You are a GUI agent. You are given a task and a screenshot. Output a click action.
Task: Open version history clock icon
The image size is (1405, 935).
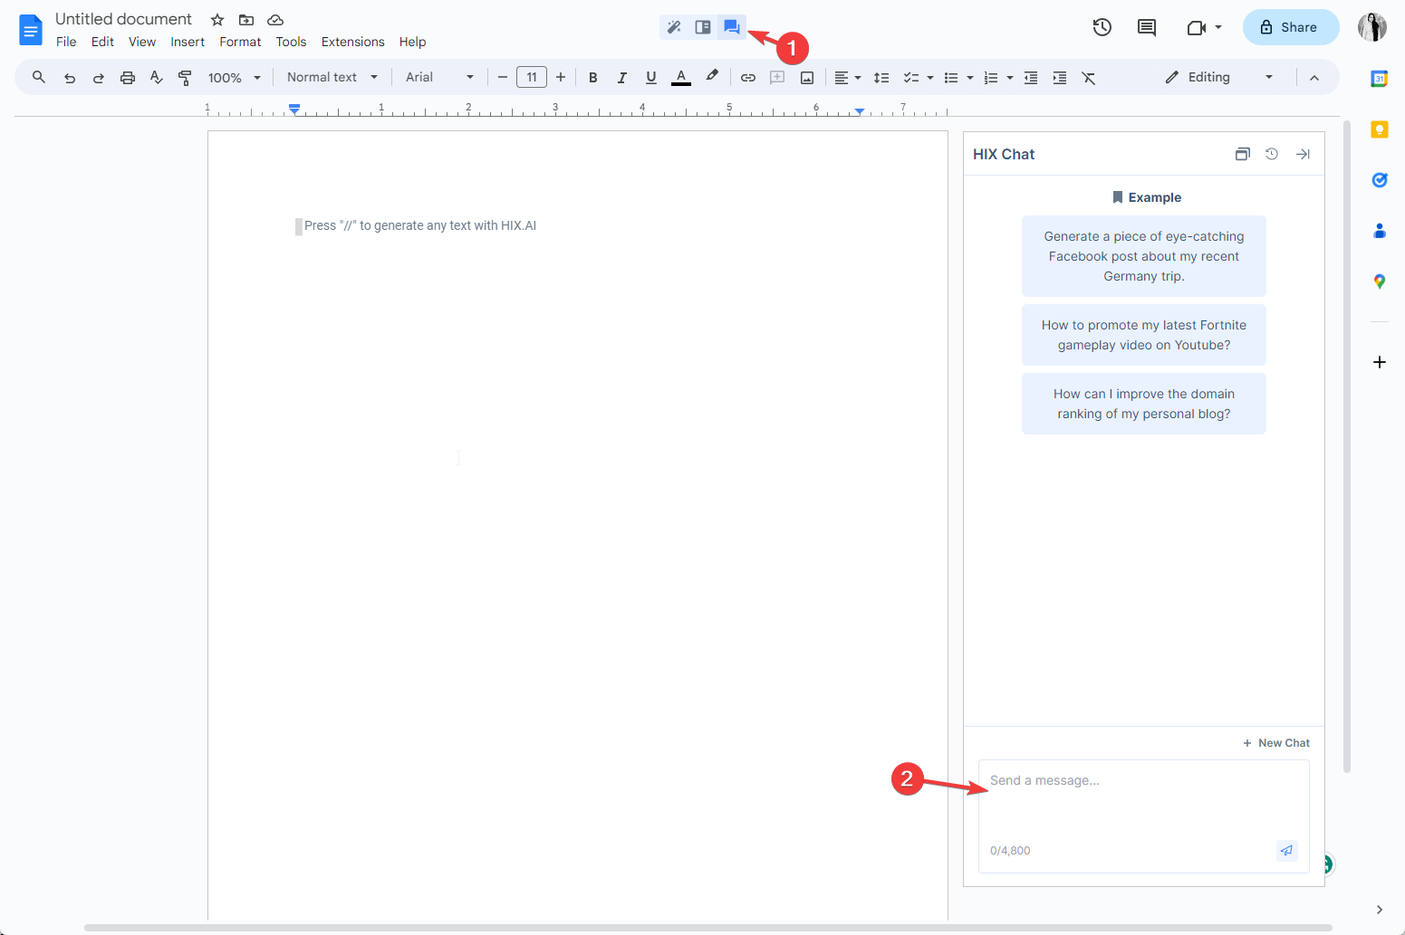pos(1102,27)
